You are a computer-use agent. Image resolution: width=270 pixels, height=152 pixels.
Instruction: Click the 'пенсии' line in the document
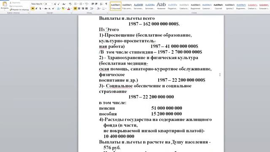[107, 109]
